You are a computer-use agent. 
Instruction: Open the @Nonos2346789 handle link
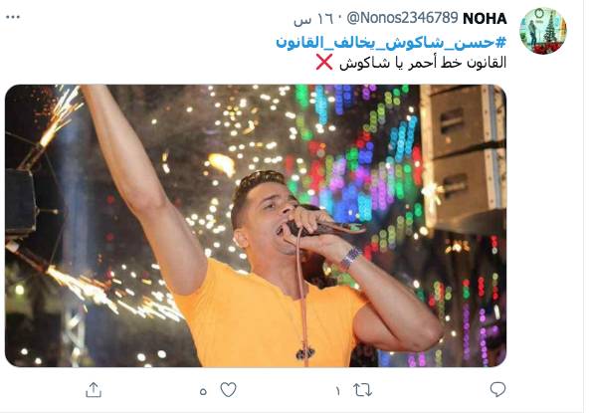pos(402,18)
